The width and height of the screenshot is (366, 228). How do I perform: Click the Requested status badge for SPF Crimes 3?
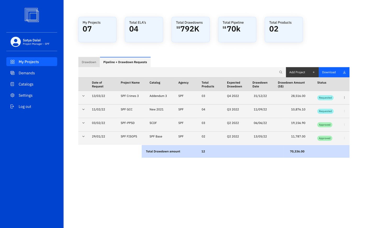click(325, 98)
